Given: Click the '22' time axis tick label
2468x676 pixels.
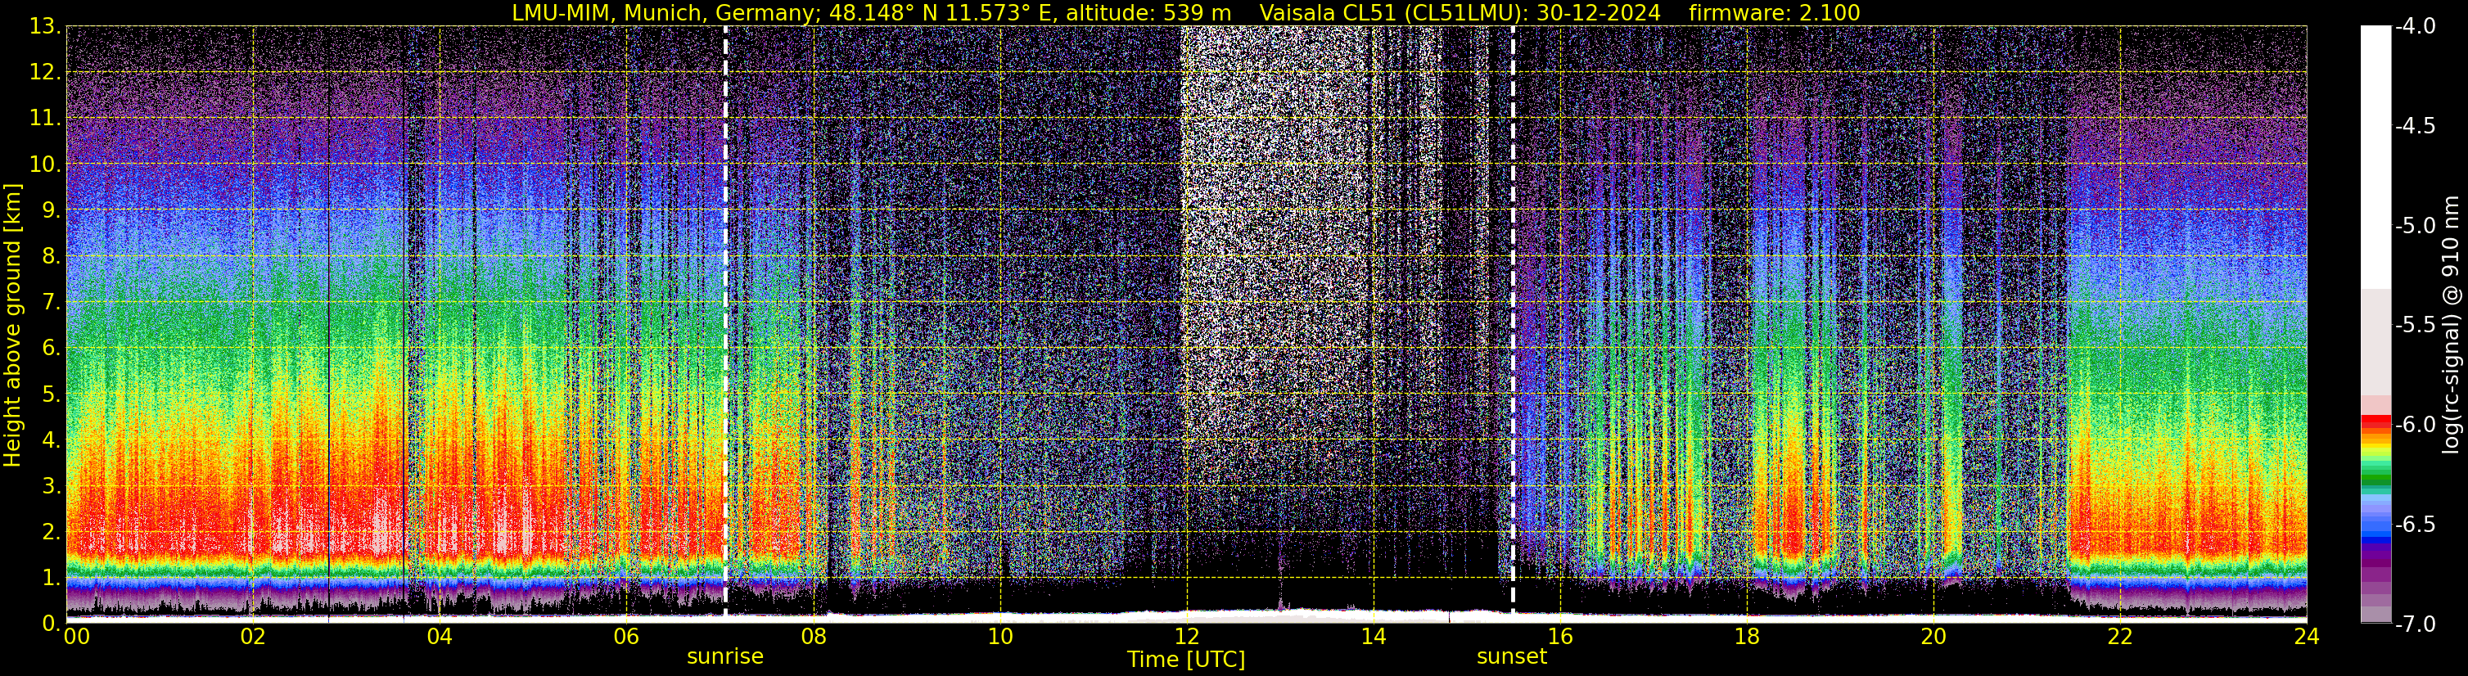Looking at the screenshot, I should pos(2120,637).
